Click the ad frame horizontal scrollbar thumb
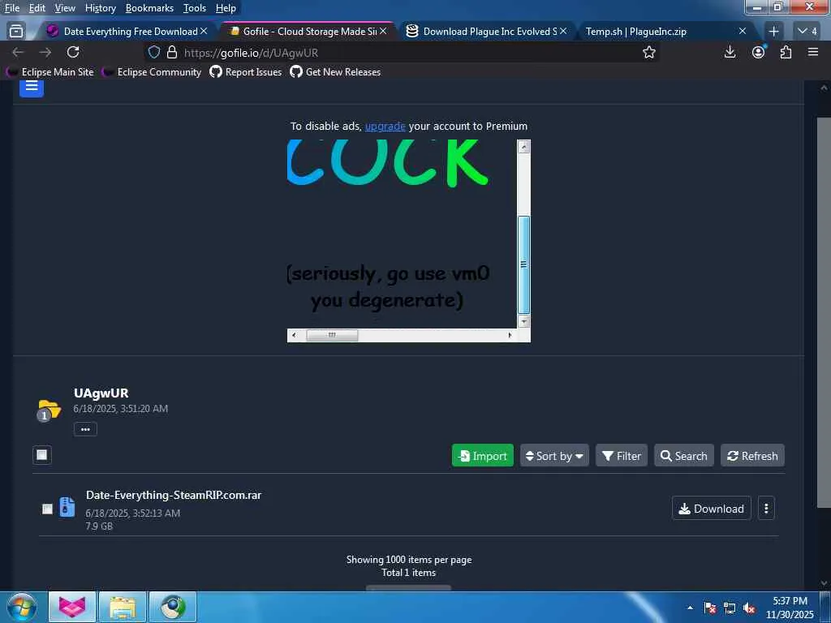The image size is (831, 623). pyautogui.click(x=332, y=335)
